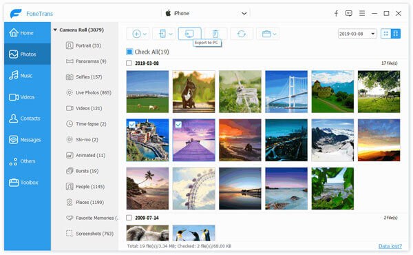
Task: Collapse the Camera Roll tree
Action: coord(55,30)
